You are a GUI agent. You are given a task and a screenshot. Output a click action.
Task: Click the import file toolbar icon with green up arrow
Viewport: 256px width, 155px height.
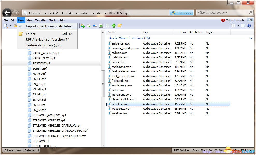pyautogui.click(x=83, y=26)
